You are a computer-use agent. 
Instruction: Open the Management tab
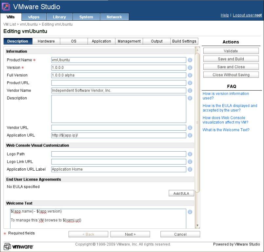129,41
